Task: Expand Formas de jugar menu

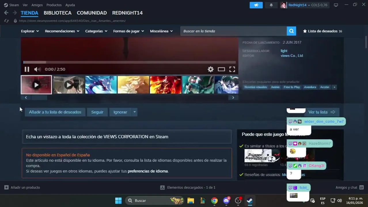Action: click(x=128, y=31)
